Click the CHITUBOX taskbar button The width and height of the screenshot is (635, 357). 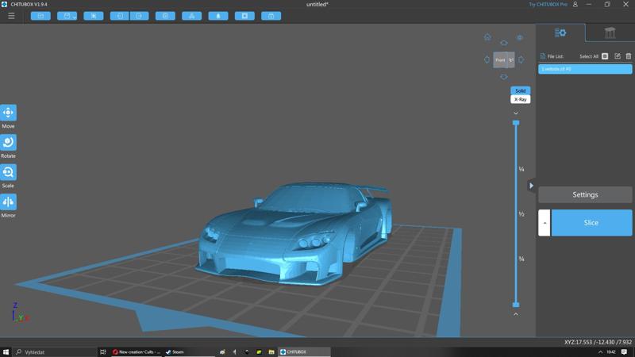tap(304, 351)
